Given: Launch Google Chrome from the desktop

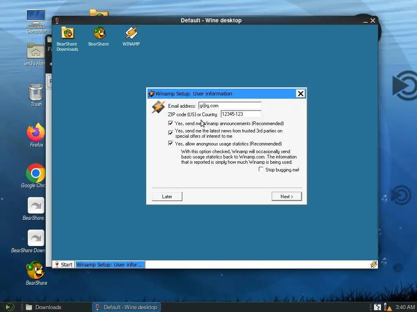Looking at the screenshot, I should (x=35, y=175).
